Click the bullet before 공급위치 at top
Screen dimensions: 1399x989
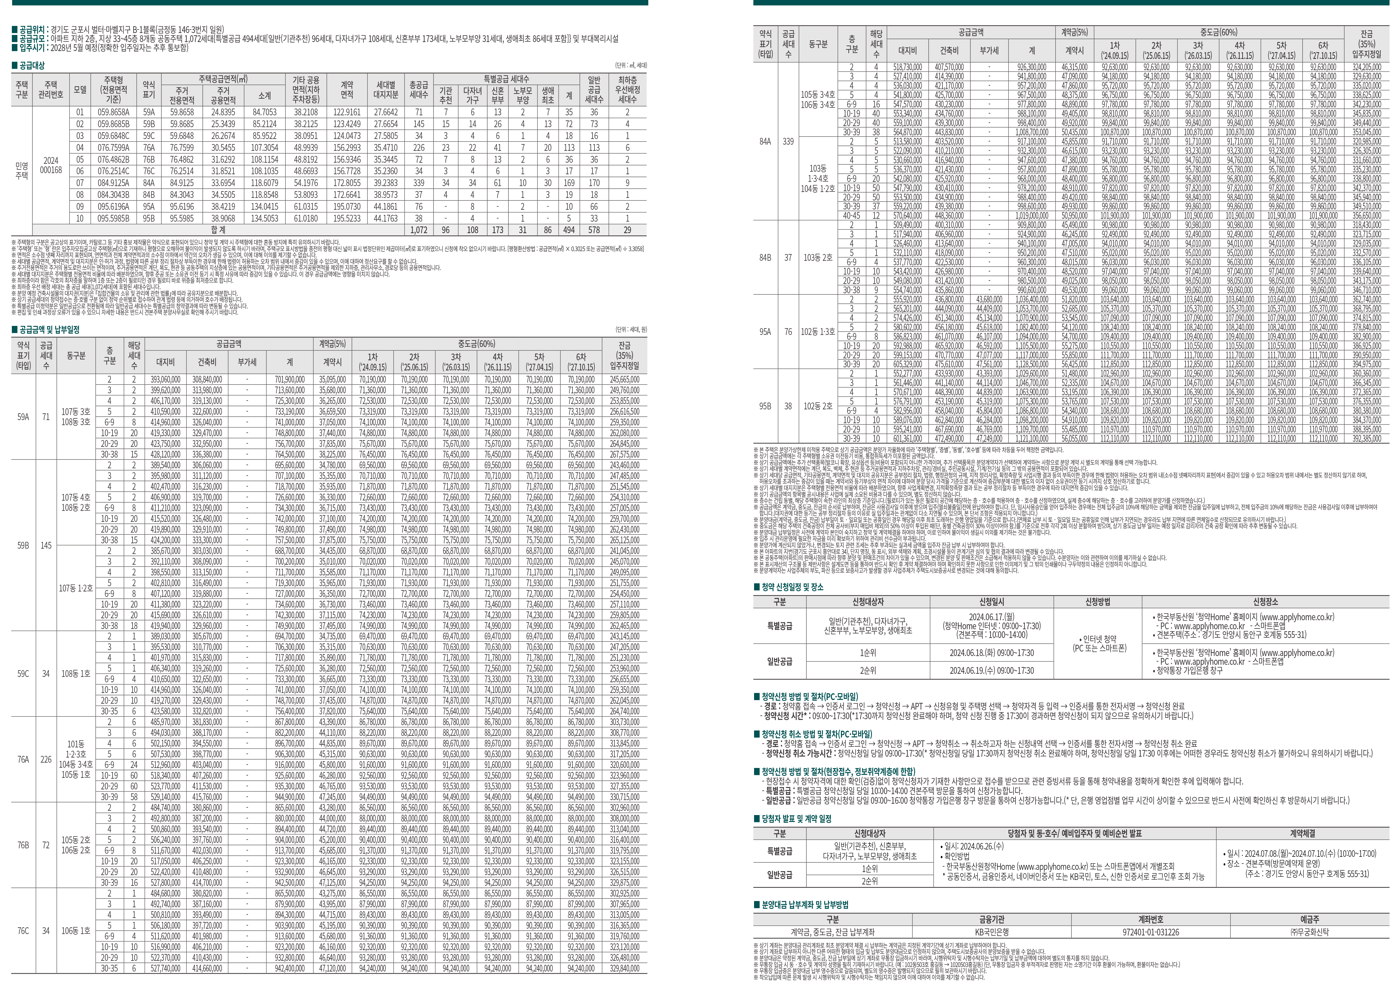click(x=15, y=29)
